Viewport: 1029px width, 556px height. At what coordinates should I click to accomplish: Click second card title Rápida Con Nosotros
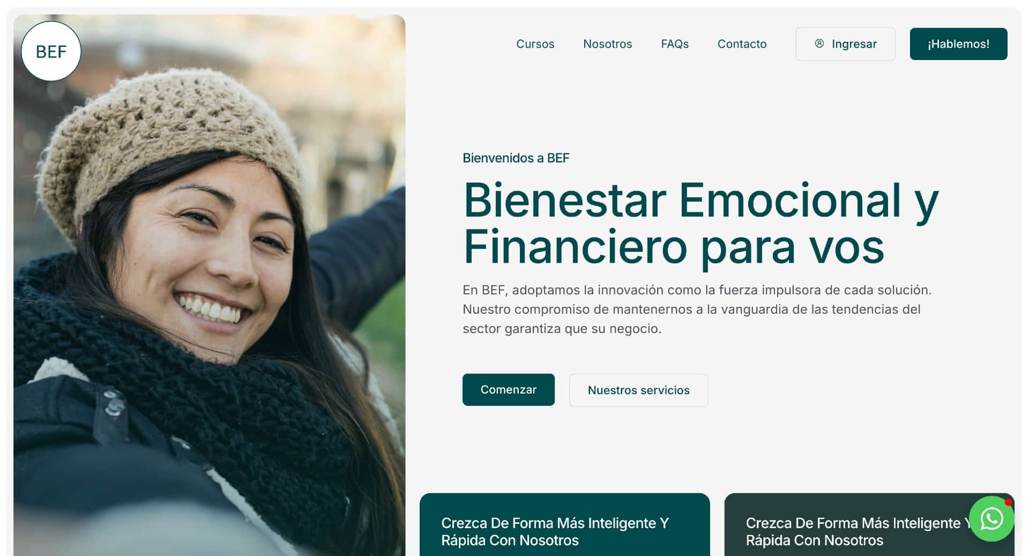click(x=814, y=540)
